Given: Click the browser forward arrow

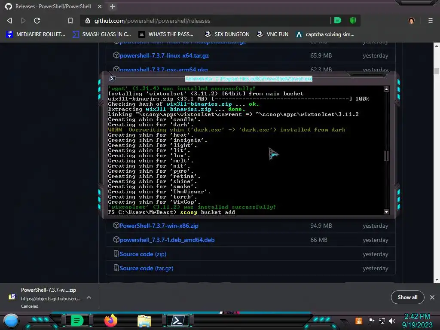Looking at the screenshot, I should tap(23, 21).
